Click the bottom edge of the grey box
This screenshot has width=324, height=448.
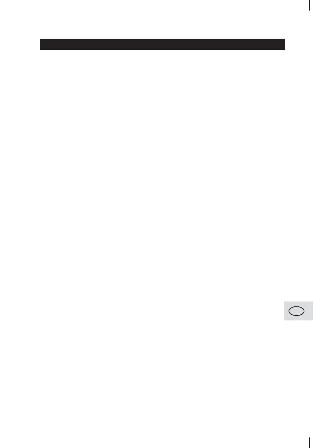click(298, 320)
